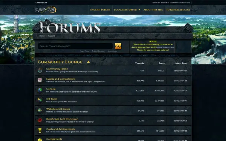Click the Forums.rs title in top bar
Viewport: 226px width, 141px height.
[41, 3]
